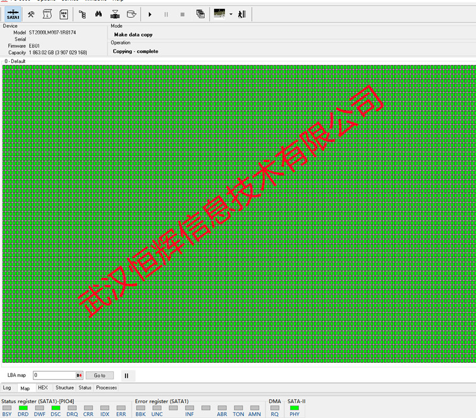Click the '0 - Default' map header label

point(15,61)
